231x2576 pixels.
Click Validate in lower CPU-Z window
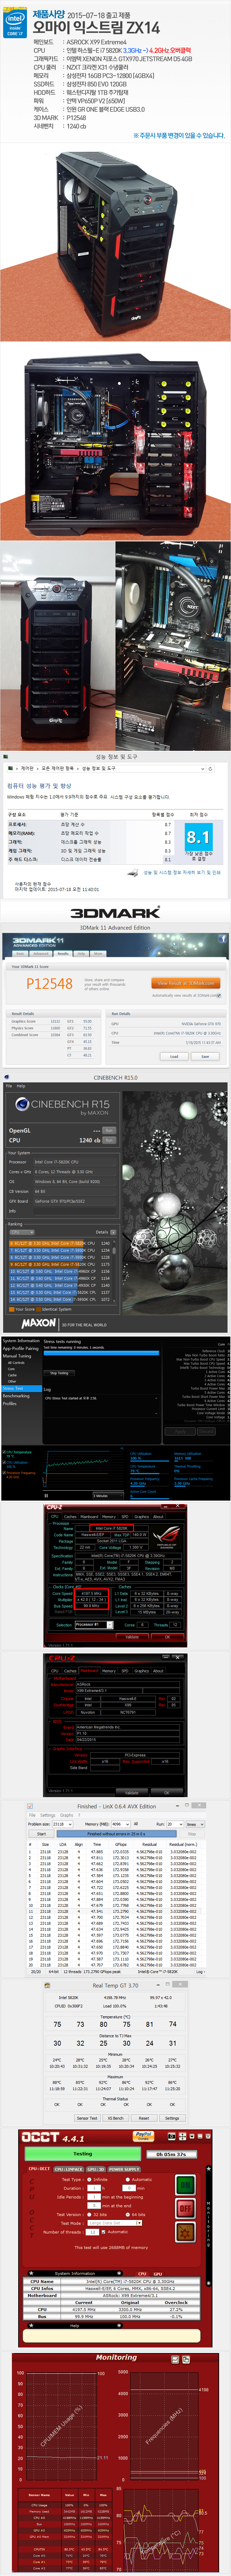coord(132,1792)
